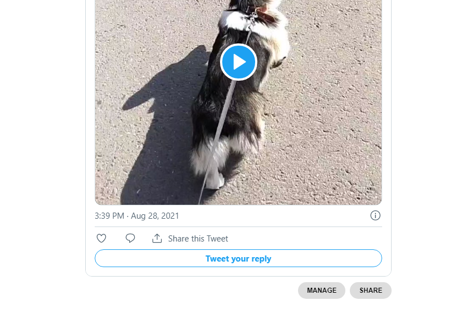459x325 pixels.
Task: Click the "Tweet your reply" button
Action: coord(238,258)
